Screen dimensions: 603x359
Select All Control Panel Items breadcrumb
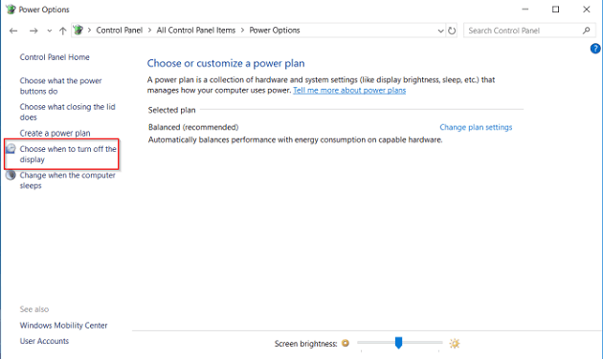(196, 31)
